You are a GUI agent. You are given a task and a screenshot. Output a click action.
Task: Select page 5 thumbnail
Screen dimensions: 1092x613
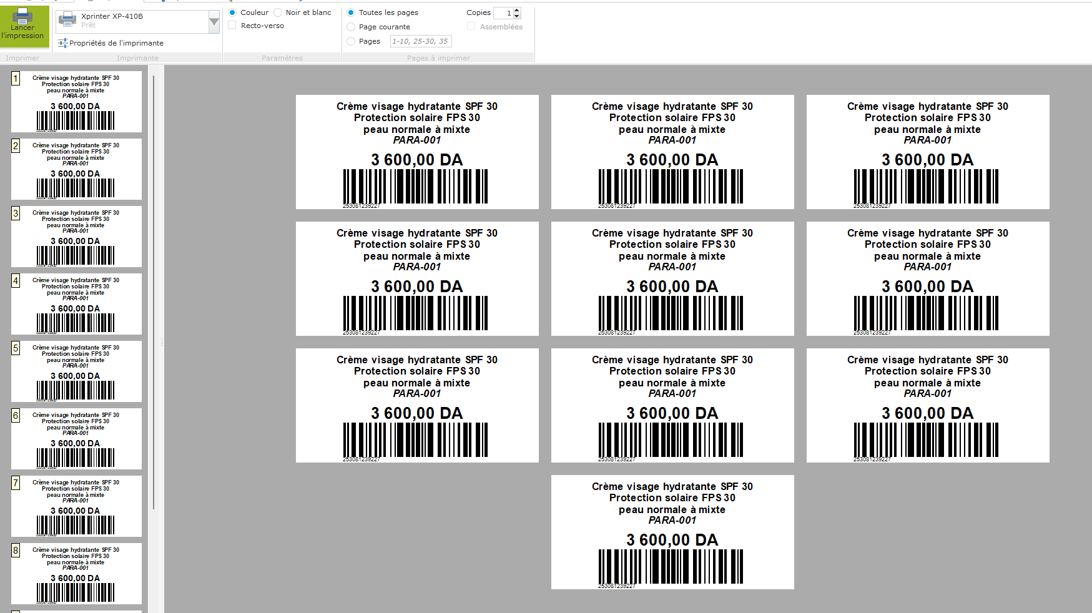pos(76,371)
